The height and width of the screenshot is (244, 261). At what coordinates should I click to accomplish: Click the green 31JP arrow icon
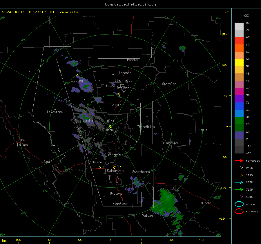click(239, 189)
